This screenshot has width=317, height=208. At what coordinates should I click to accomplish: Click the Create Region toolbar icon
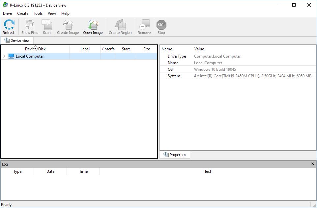(120, 25)
